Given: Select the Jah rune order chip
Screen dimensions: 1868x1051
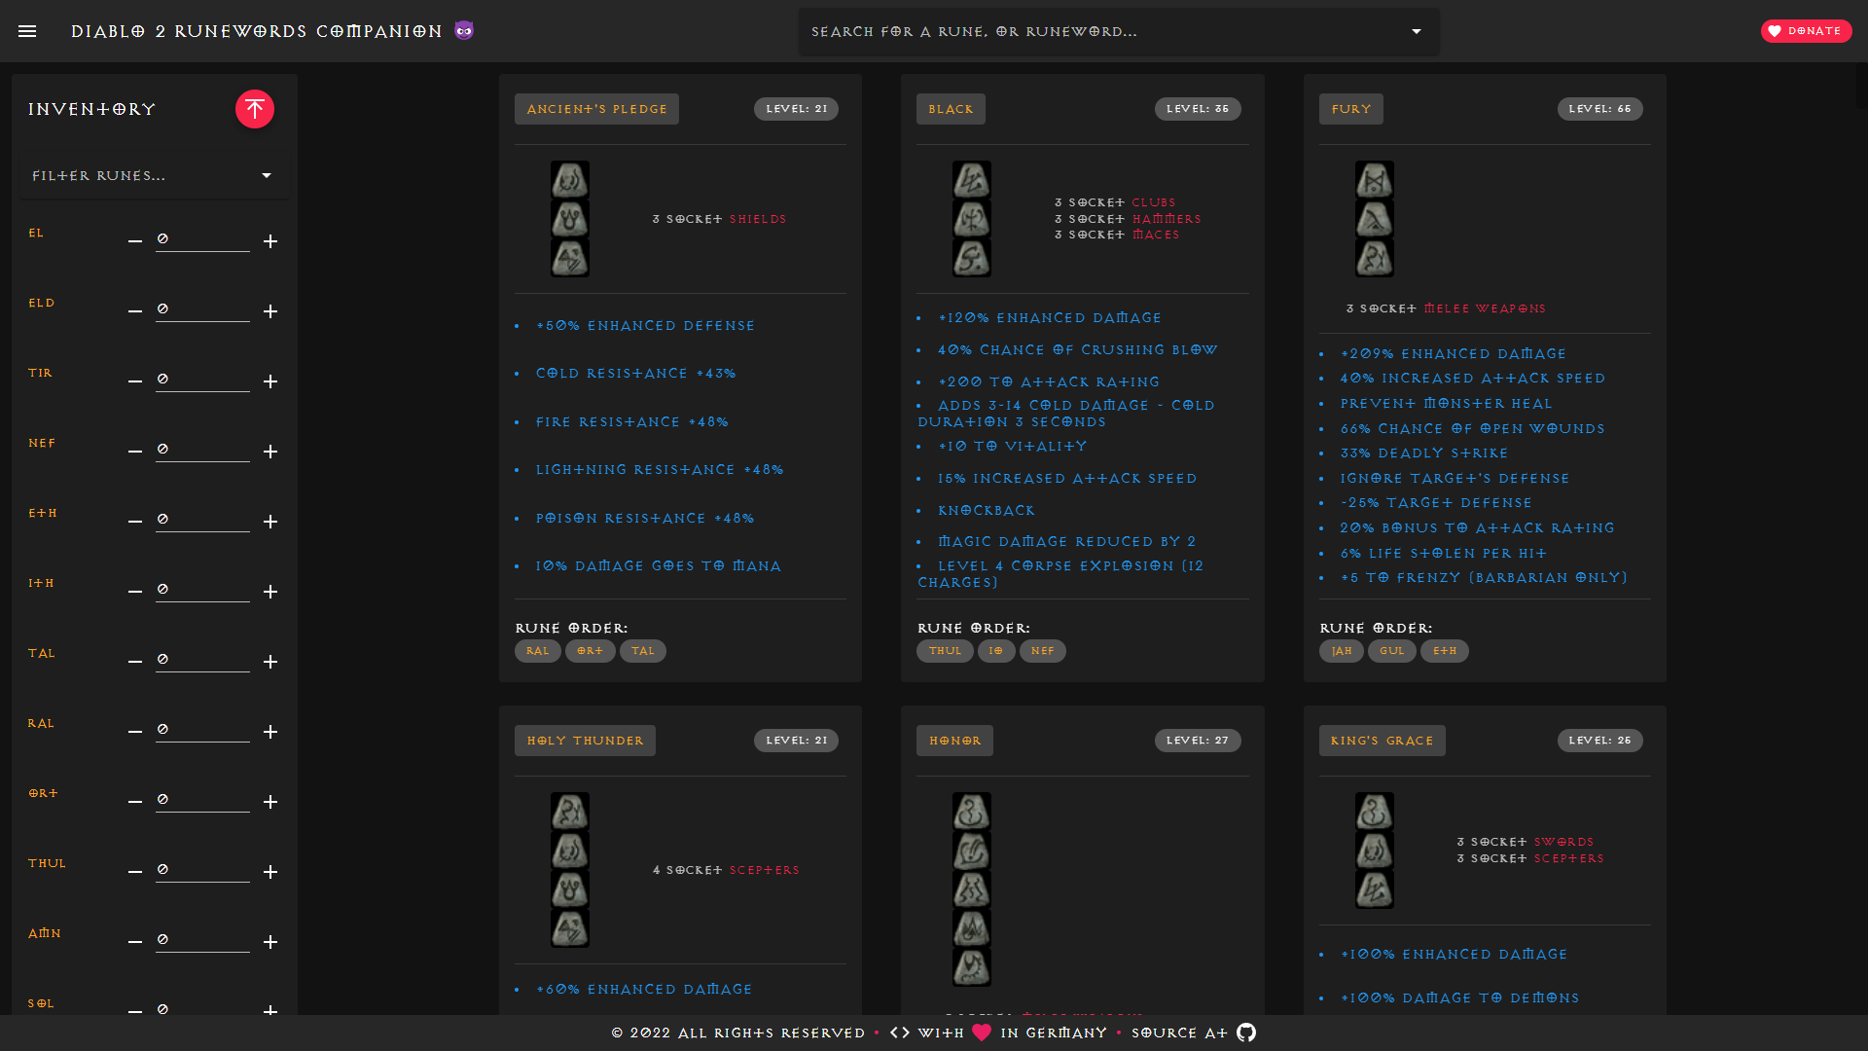Looking at the screenshot, I should point(1341,651).
